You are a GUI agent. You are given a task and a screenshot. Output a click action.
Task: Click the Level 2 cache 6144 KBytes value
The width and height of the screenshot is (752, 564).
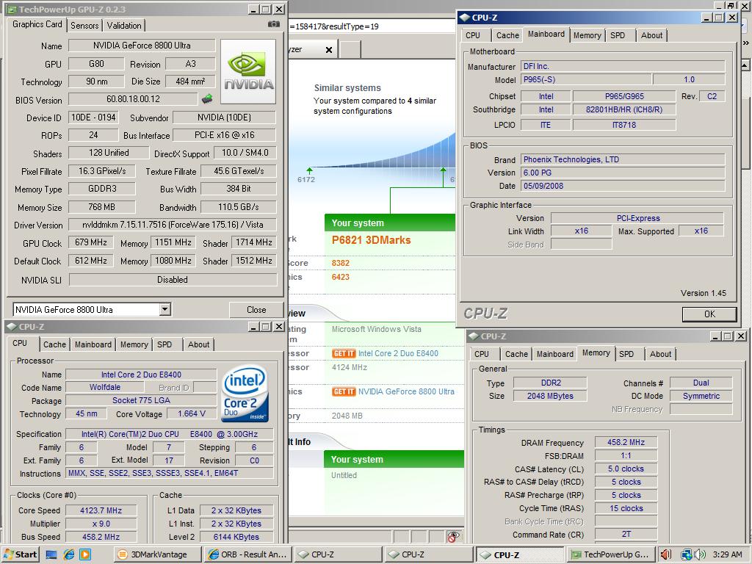point(236,537)
